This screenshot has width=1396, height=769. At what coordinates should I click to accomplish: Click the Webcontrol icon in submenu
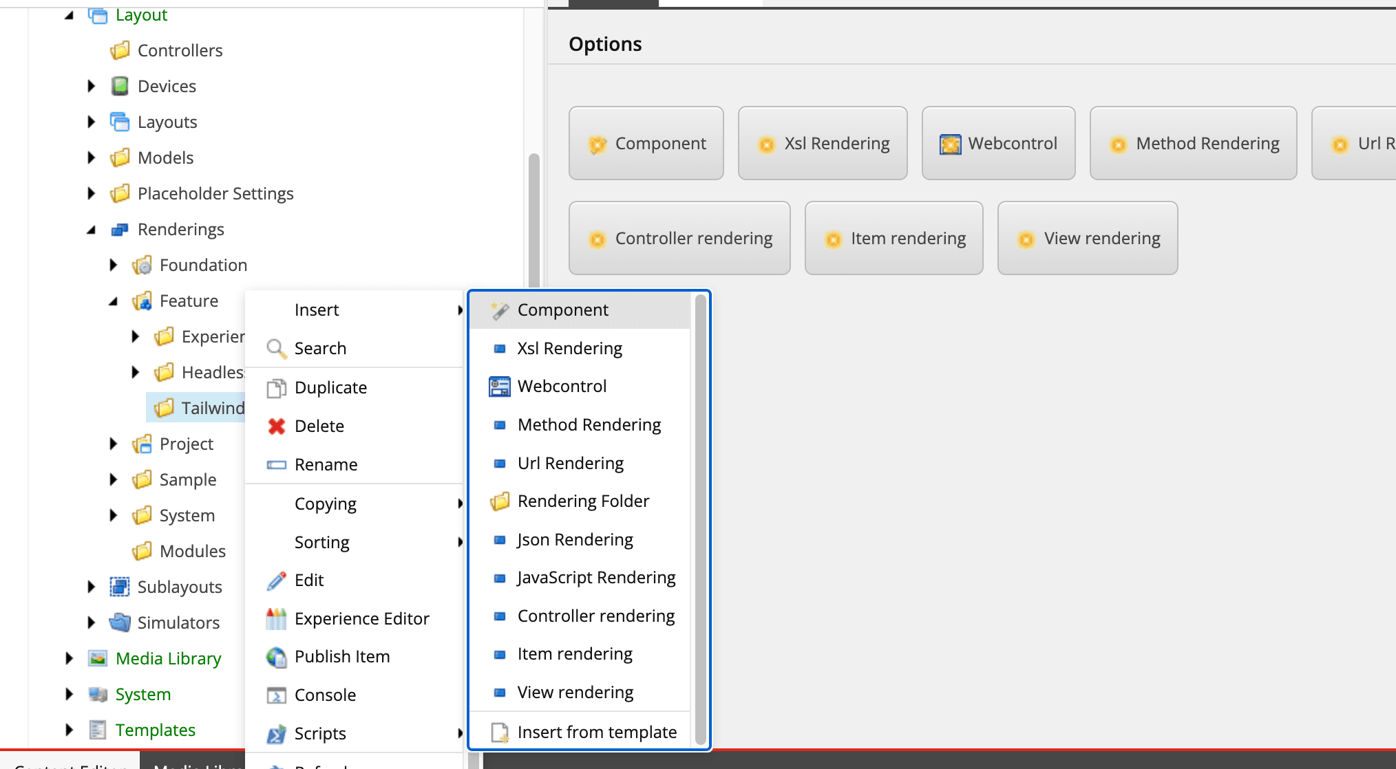tap(500, 387)
